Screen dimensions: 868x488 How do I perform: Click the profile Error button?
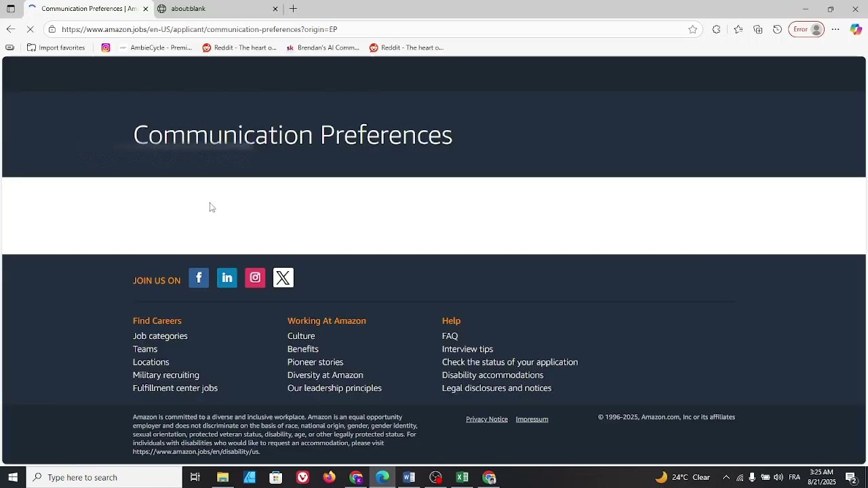(806, 29)
